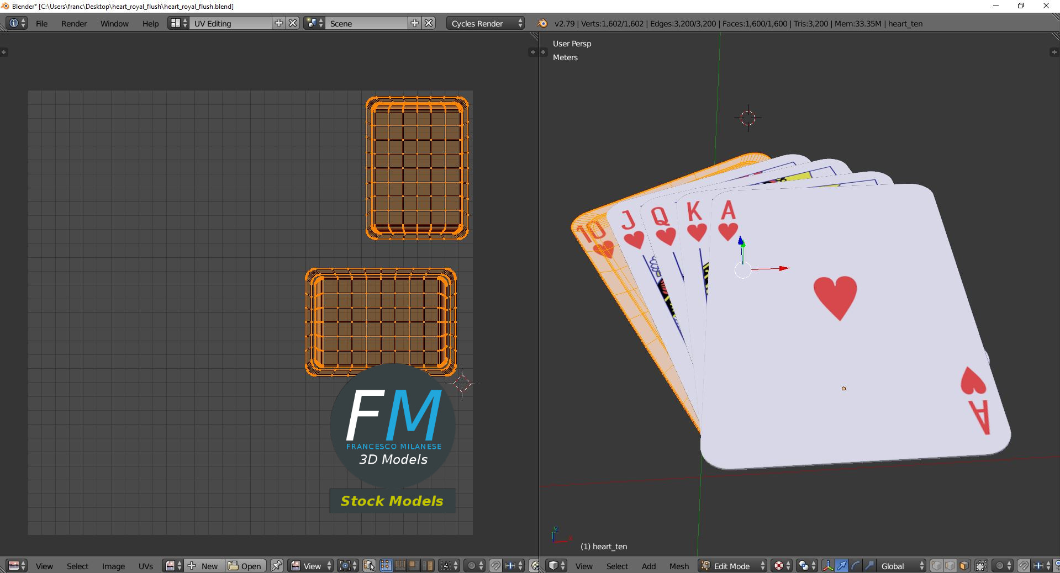Select UV island selection mode

point(428,566)
